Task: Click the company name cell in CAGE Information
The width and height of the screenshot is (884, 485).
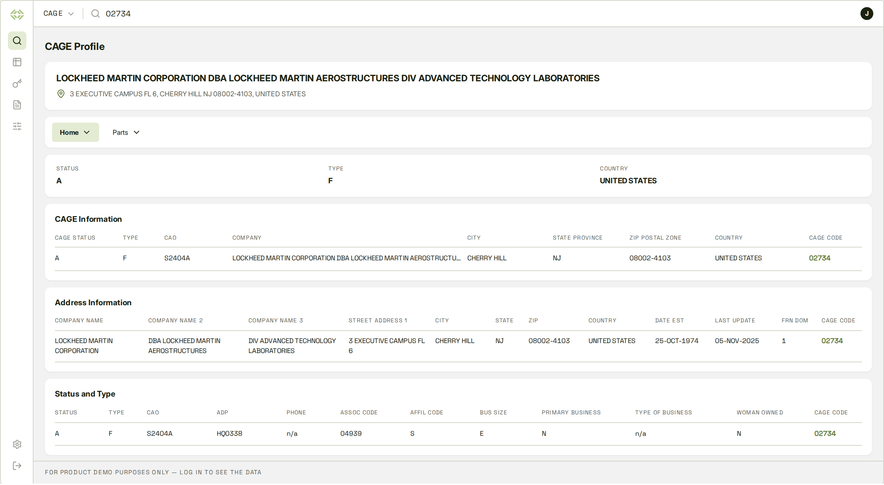Action: [x=346, y=258]
